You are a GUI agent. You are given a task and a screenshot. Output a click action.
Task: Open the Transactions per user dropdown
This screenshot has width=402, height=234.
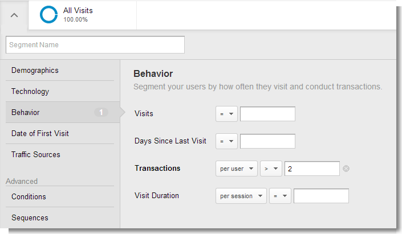(236, 169)
